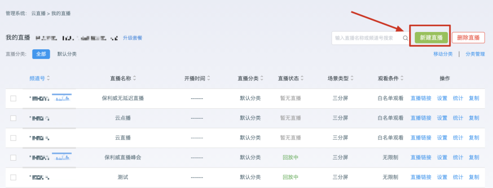This screenshot has width=493, height=188.
Task: Sort by 观看条件 column arrows
Action: pos(402,78)
